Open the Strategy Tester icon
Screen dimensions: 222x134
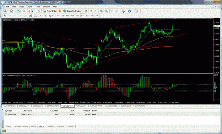pos(38,11)
